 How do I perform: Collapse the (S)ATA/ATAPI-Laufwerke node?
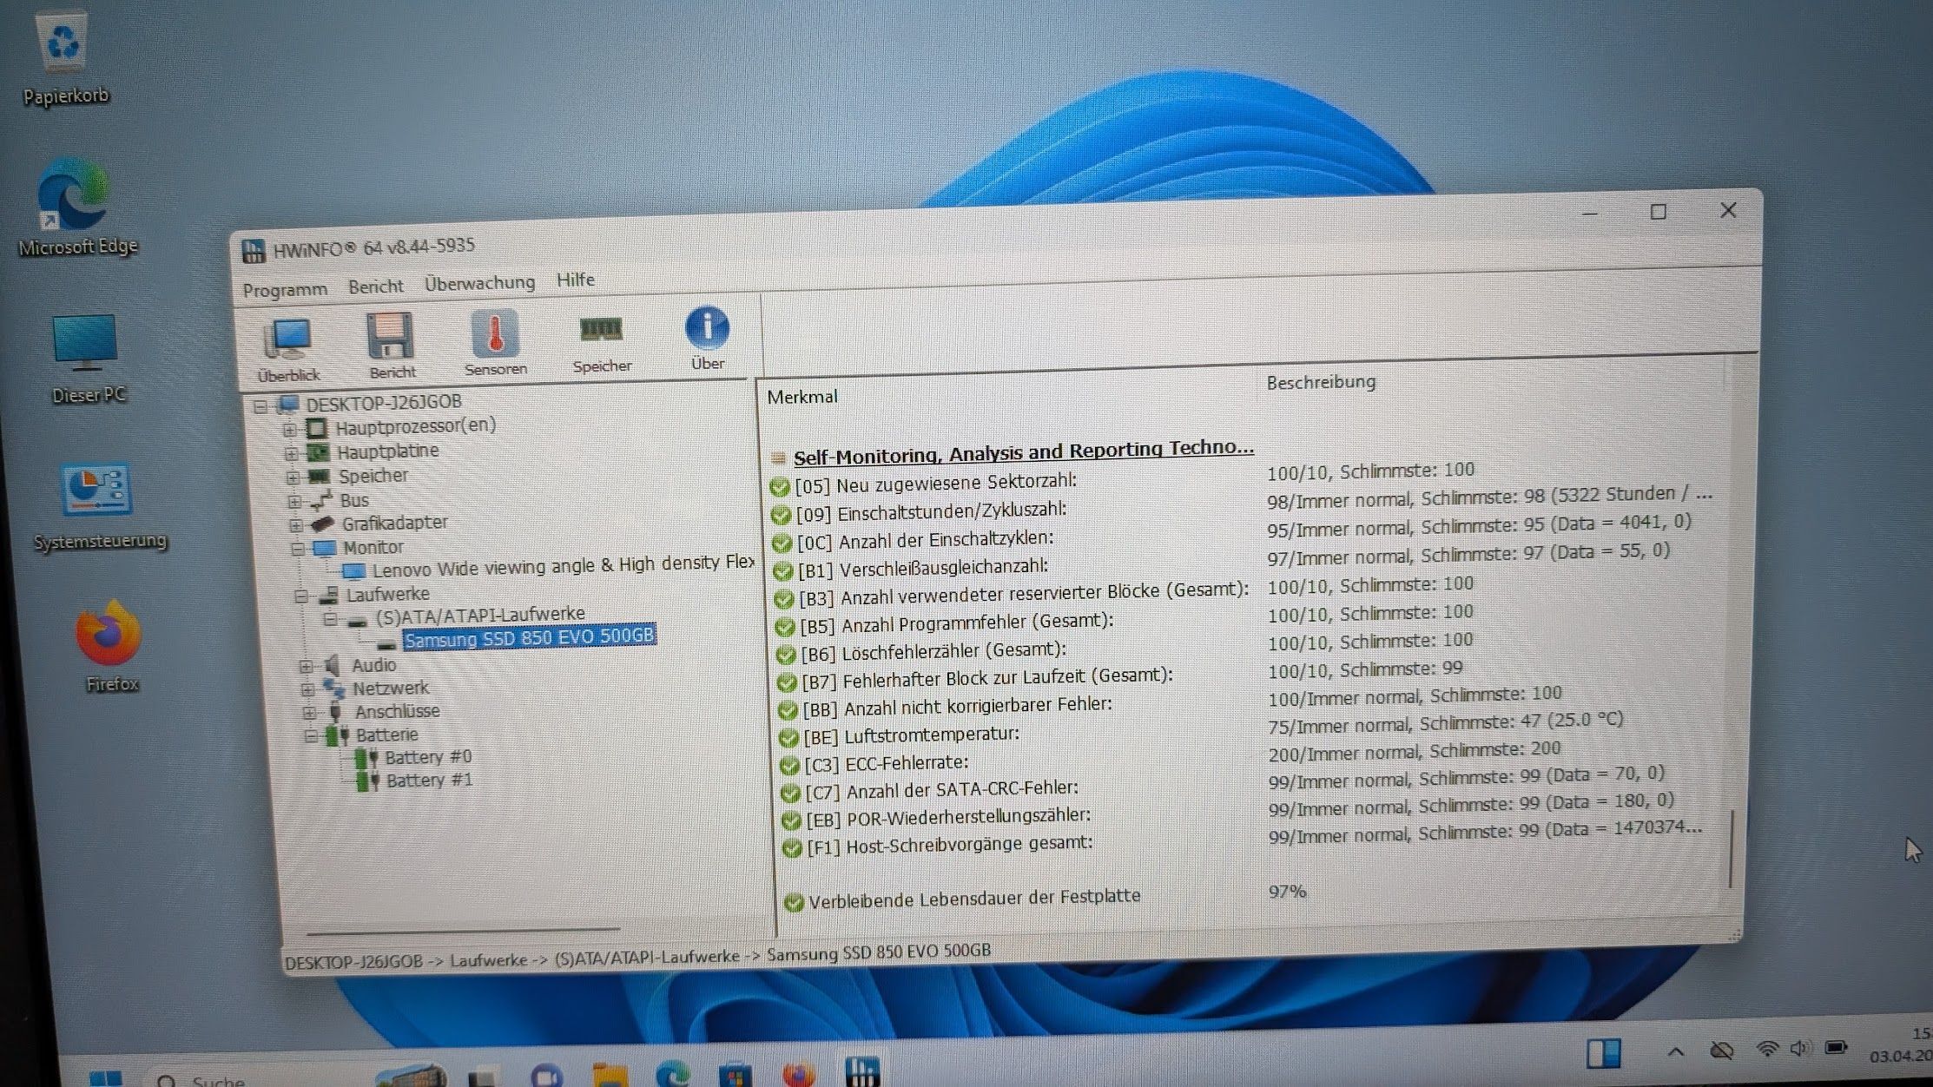(330, 619)
